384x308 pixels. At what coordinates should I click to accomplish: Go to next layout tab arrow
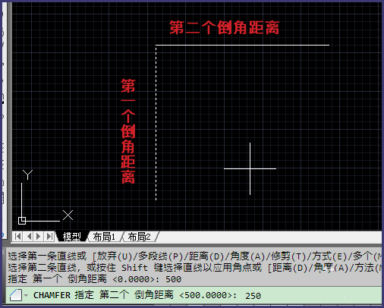pos(39,237)
